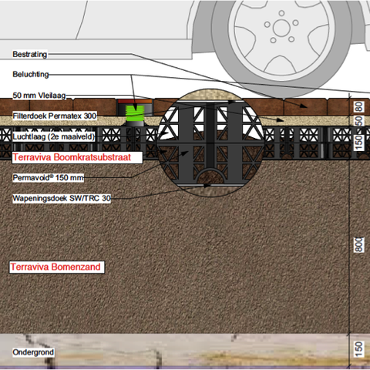Viewport: 370px width, 370px height.
Task: Click the 'Terraviva Bomenzand' red label
Action: tap(56, 267)
